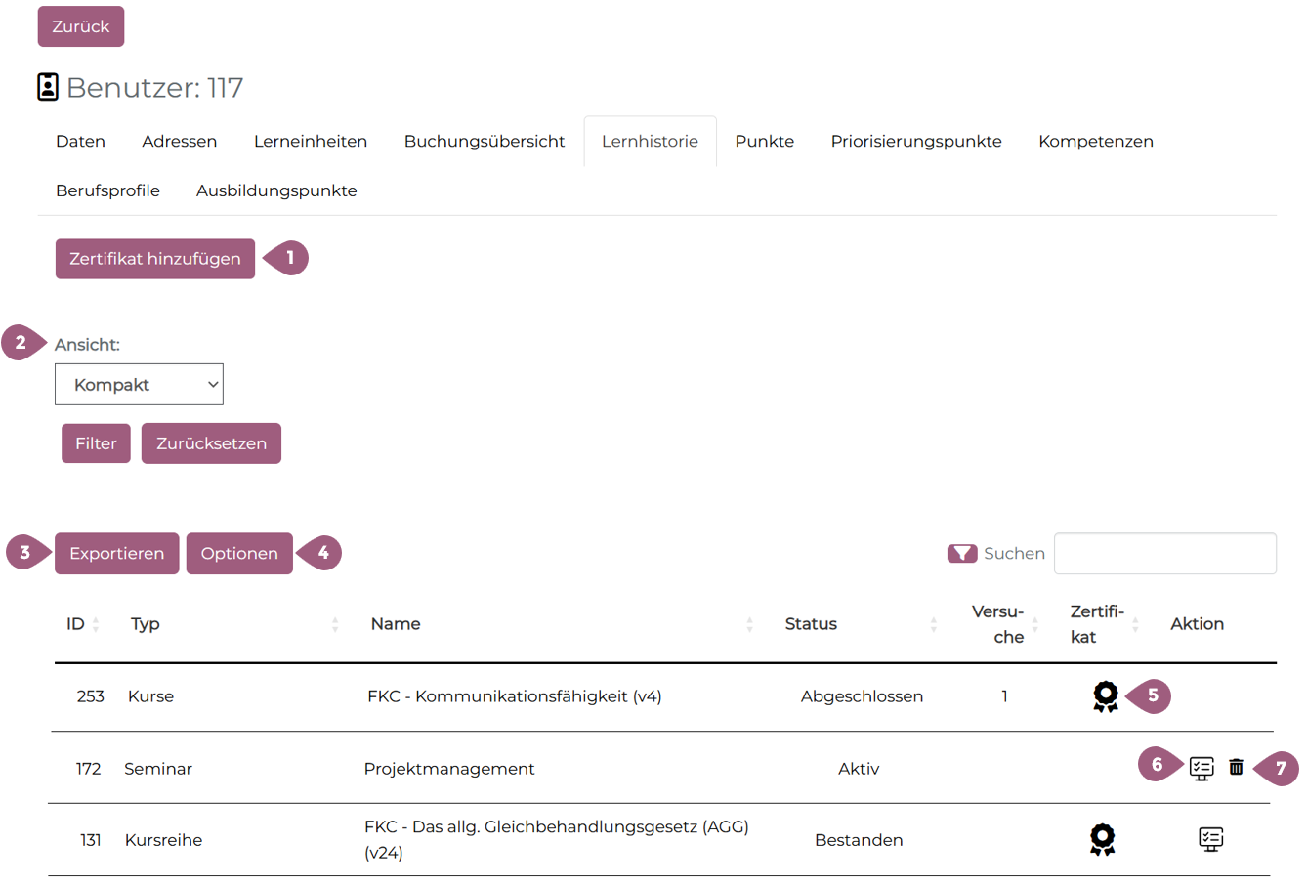Switch to the Buchungsübersicht tab
The image size is (1307, 885).
(485, 142)
